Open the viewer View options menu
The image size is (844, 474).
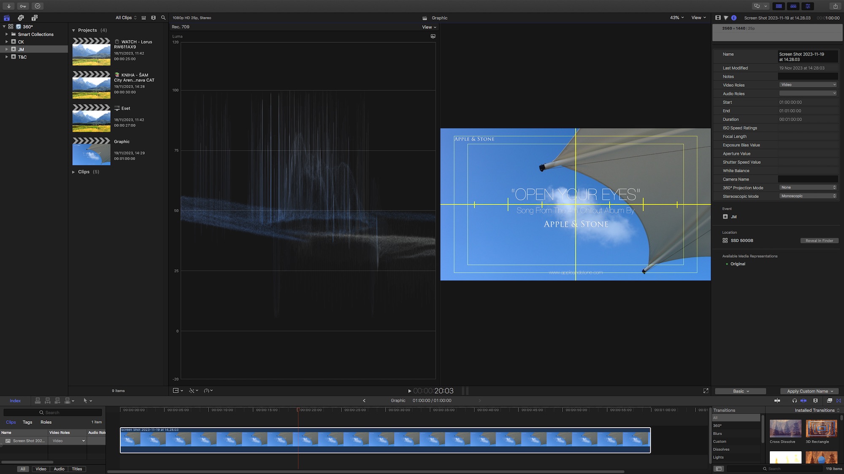click(698, 18)
